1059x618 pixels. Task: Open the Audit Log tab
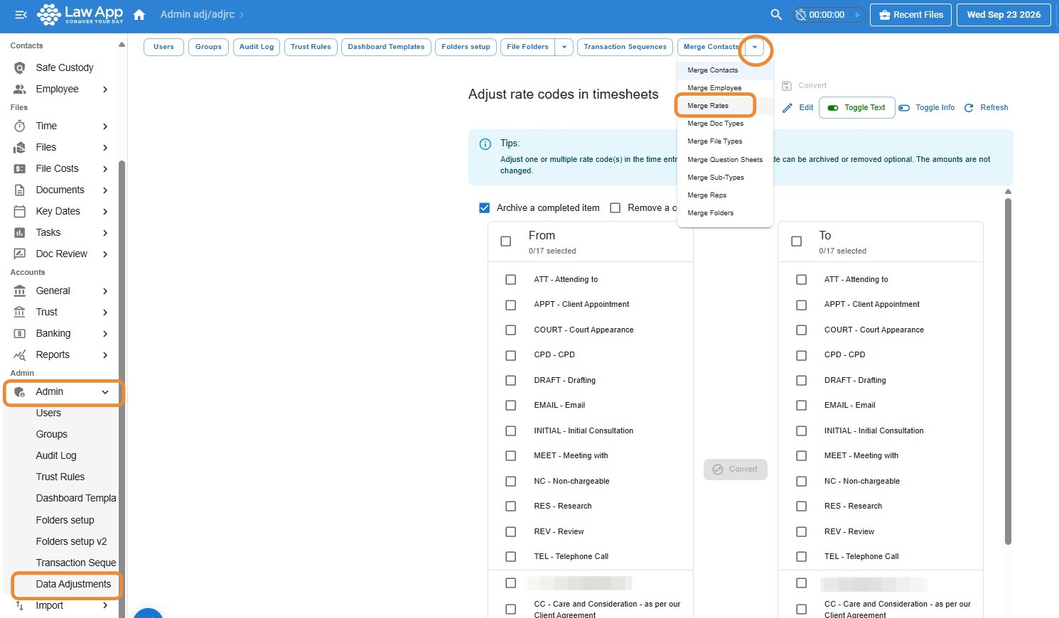257,47
